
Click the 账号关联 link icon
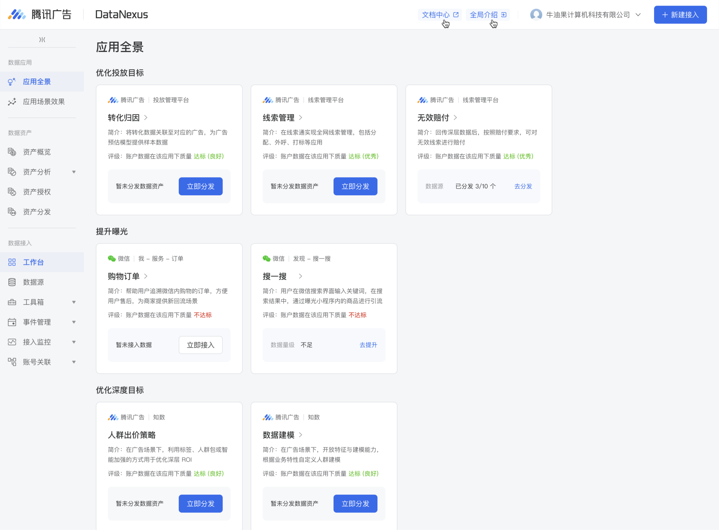[12, 362]
